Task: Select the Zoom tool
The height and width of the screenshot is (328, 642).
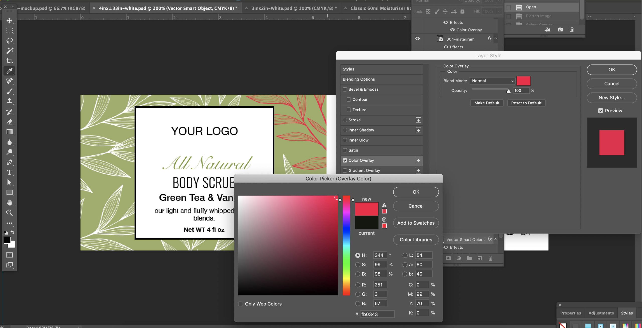Action: pos(9,213)
